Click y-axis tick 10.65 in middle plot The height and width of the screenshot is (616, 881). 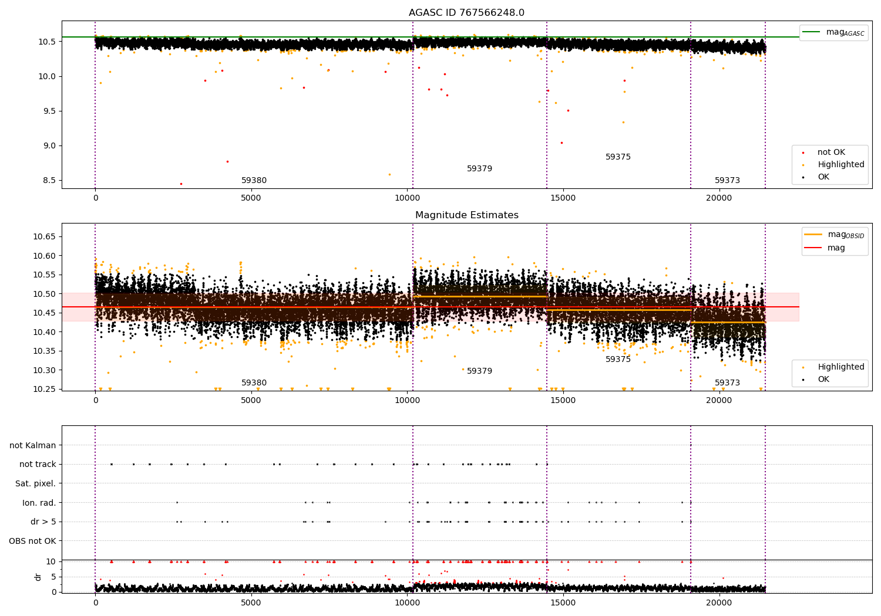[x=45, y=236]
